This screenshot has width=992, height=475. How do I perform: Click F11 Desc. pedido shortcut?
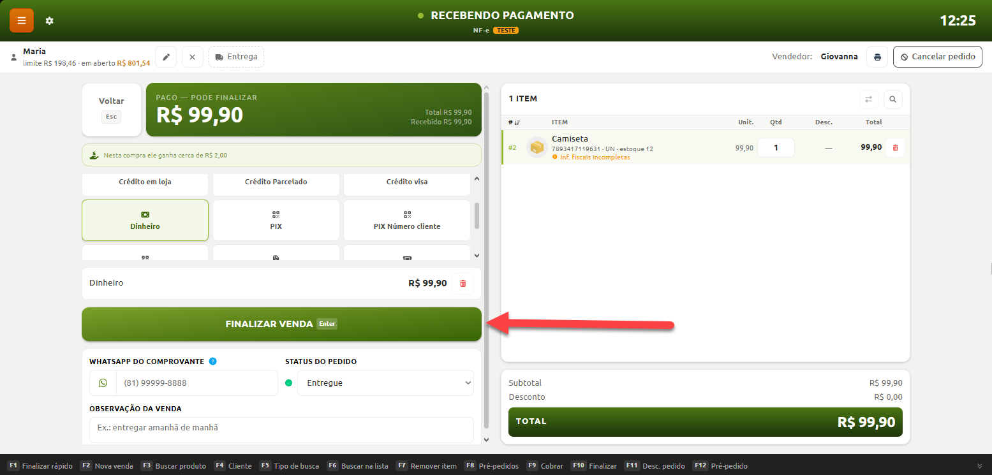pyautogui.click(x=655, y=466)
